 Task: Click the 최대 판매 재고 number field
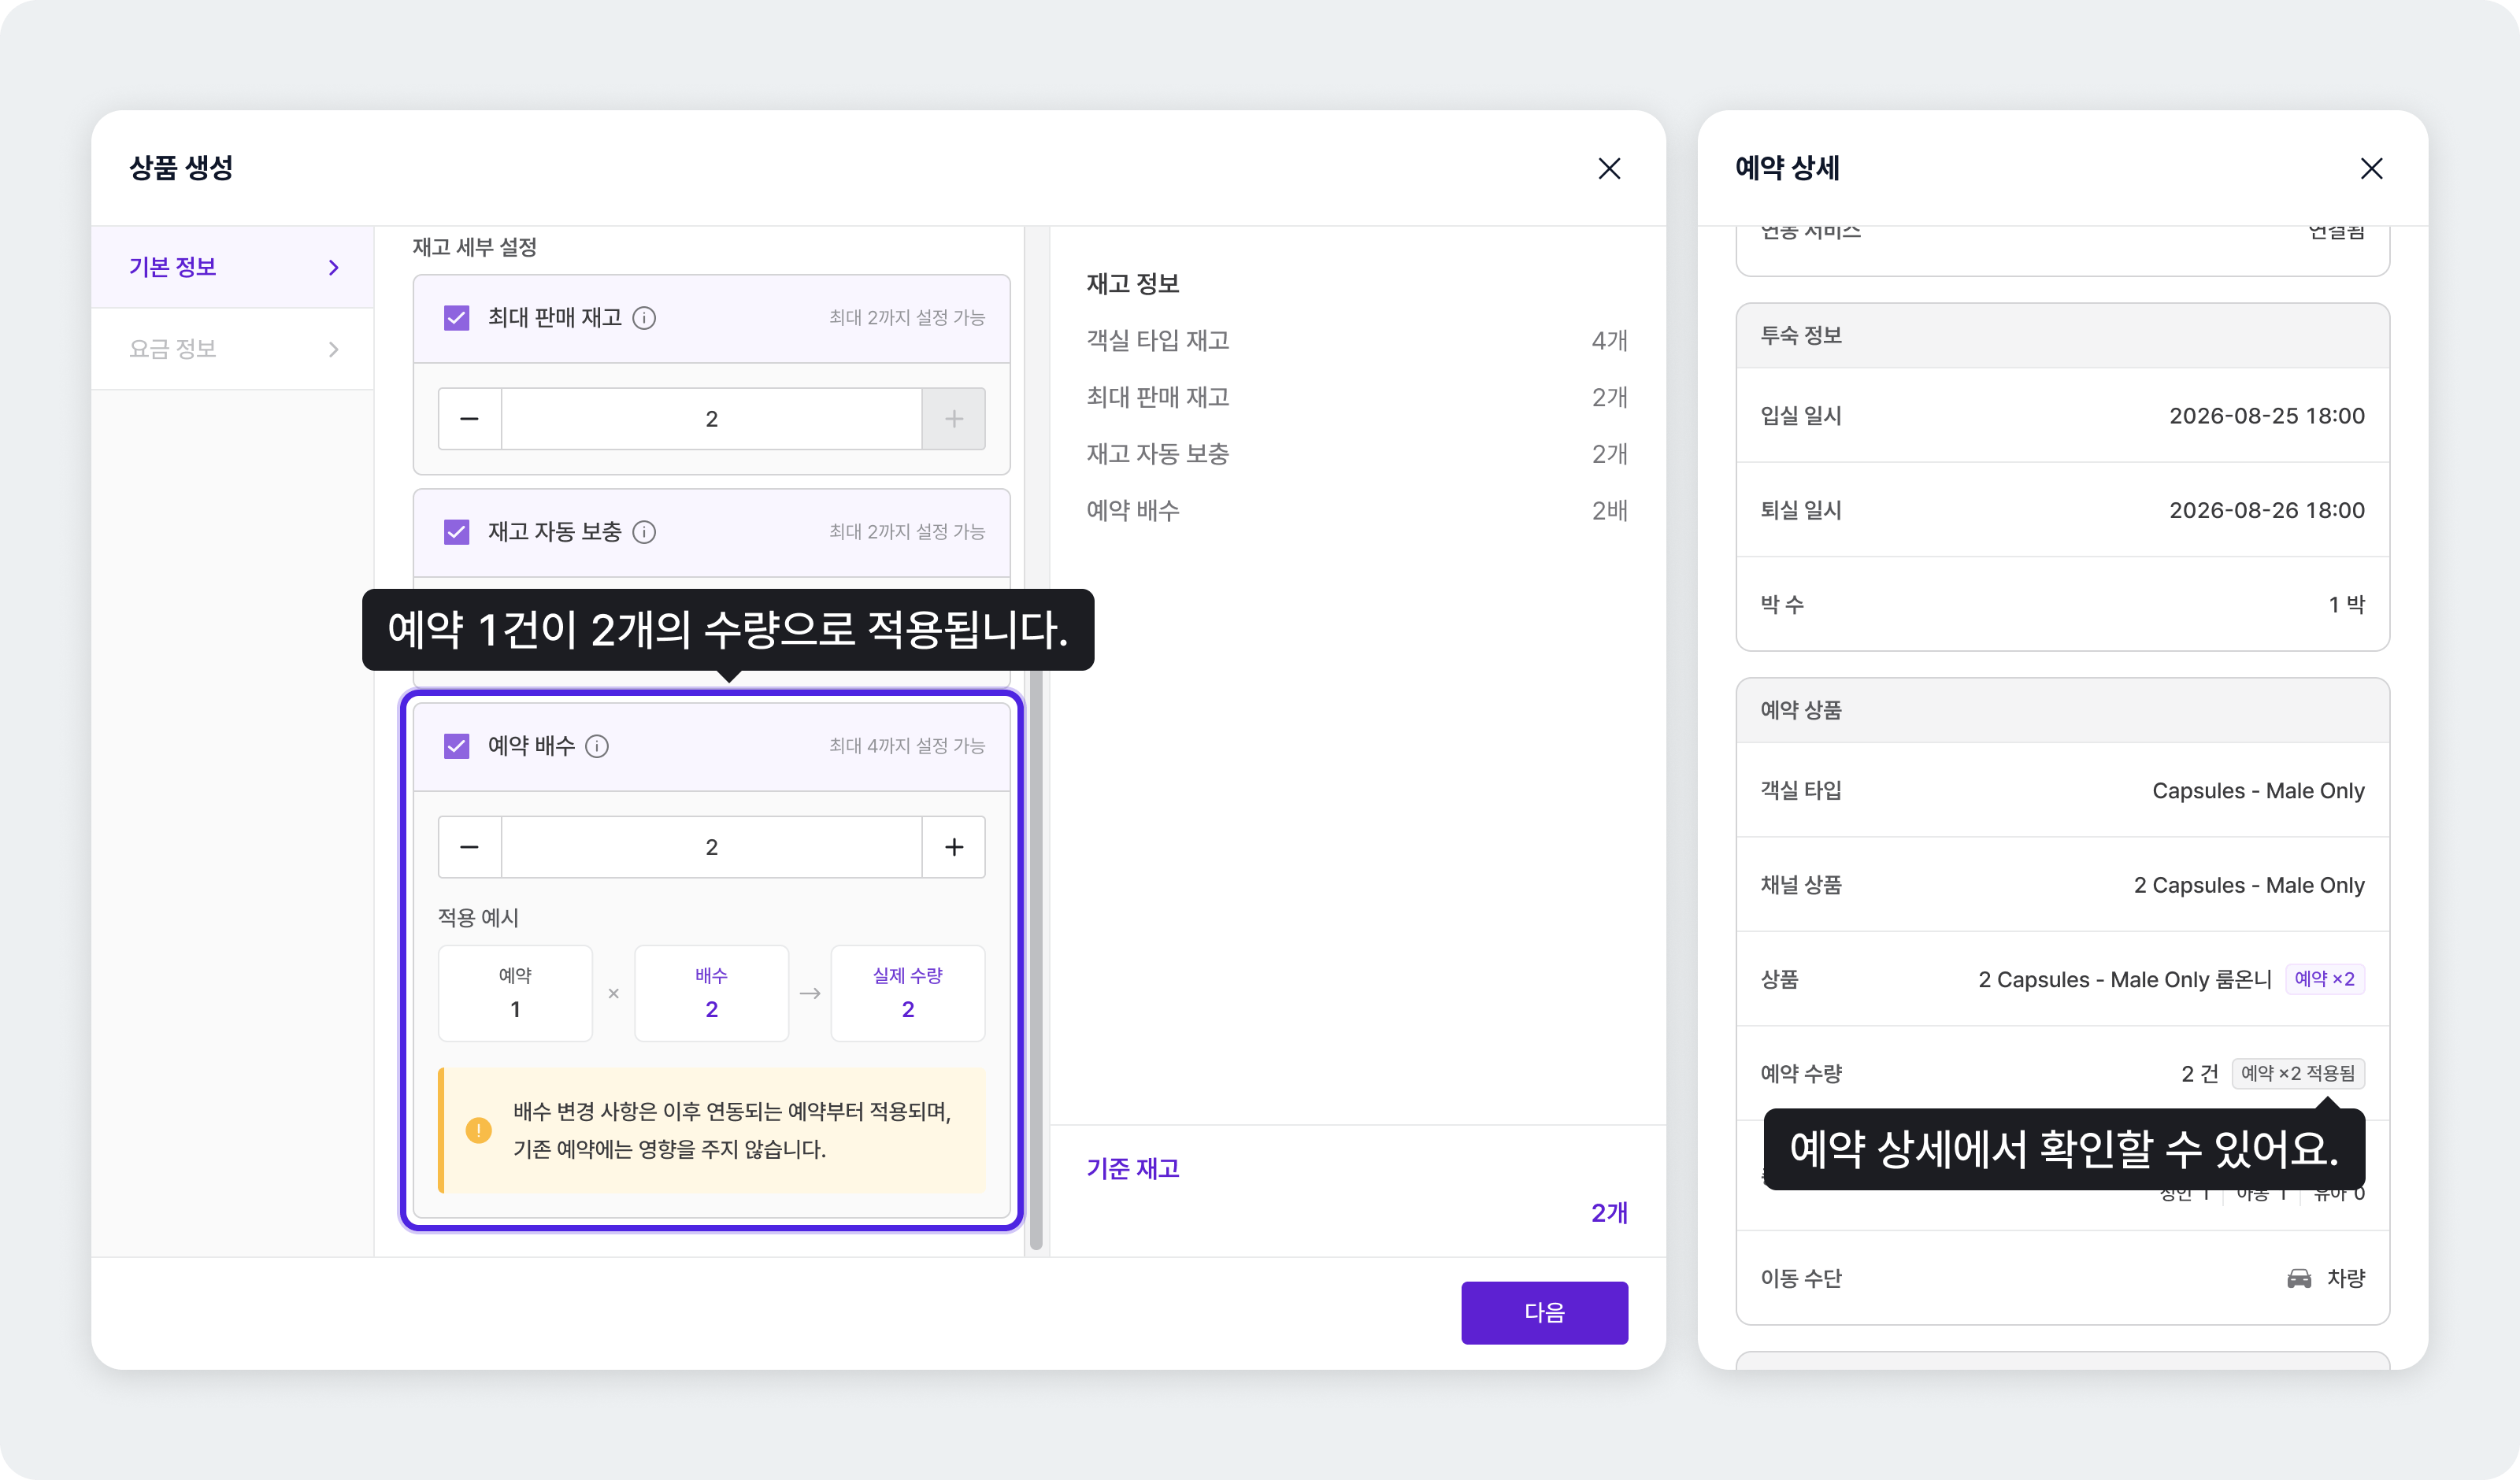[x=712, y=419]
